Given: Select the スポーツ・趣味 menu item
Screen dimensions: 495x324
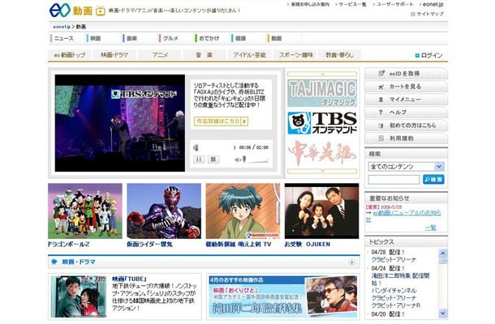Looking at the screenshot, I should coord(296,55).
